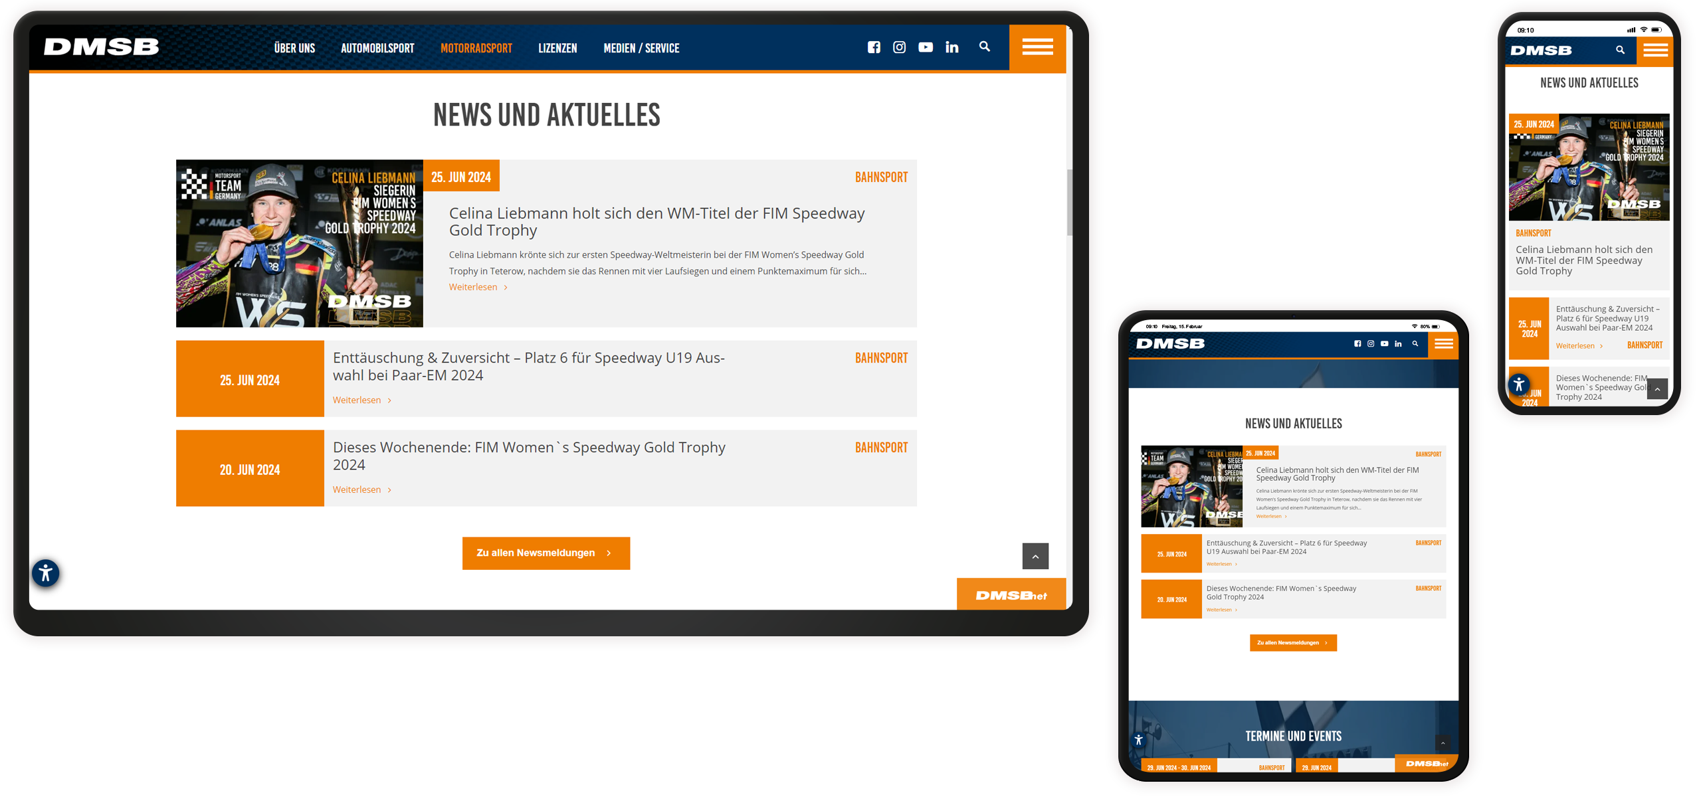Select the Lizenzen menu item

pos(557,48)
